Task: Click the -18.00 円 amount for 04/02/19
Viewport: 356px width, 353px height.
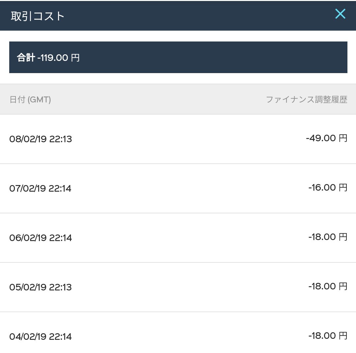Action: click(x=328, y=336)
